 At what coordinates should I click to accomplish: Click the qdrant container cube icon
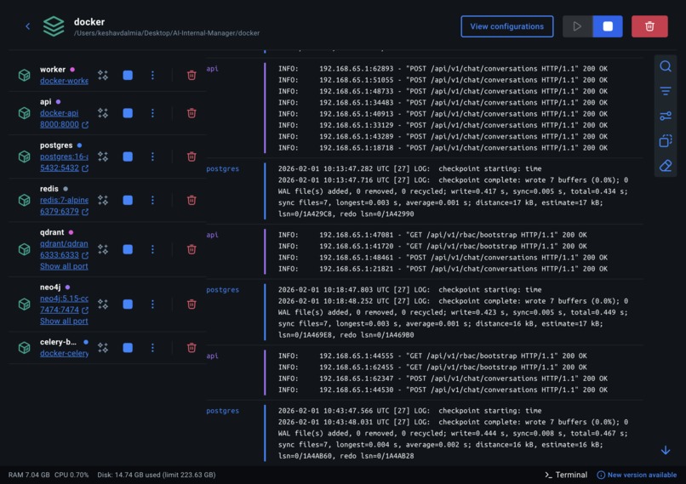click(25, 249)
